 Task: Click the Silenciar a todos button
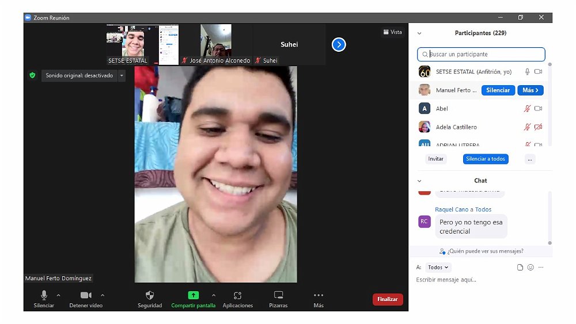tap(485, 159)
